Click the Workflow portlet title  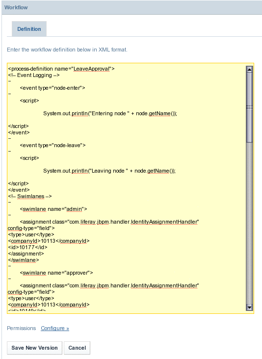(x=16, y=7)
